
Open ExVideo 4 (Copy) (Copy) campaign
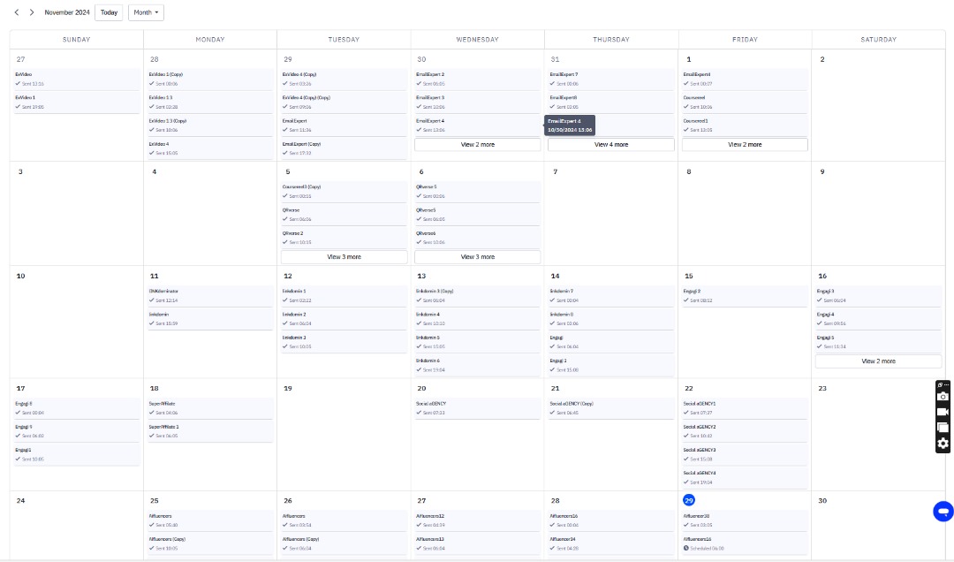pyautogui.click(x=344, y=103)
